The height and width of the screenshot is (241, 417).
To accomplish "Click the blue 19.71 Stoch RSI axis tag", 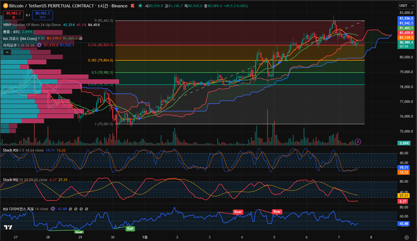I will pos(404,168).
